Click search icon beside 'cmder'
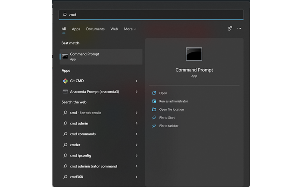 click(x=65, y=144)
